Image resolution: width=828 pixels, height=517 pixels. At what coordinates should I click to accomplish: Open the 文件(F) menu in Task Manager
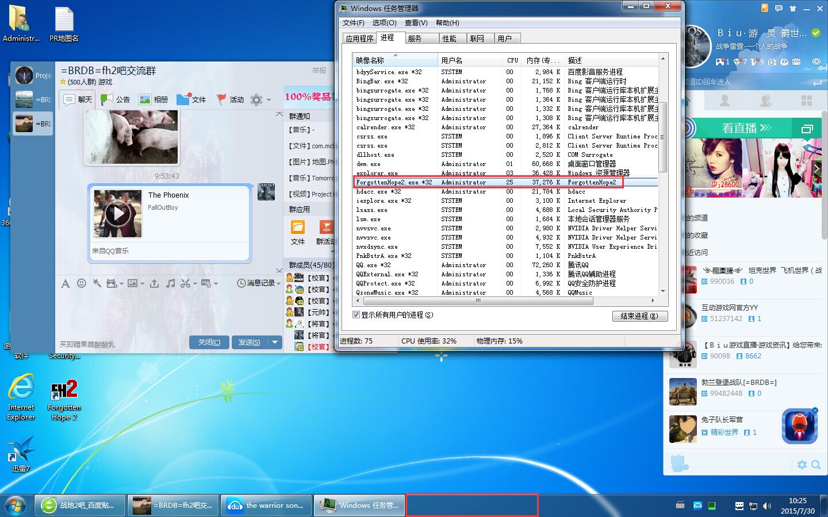(x=354, y=23)
